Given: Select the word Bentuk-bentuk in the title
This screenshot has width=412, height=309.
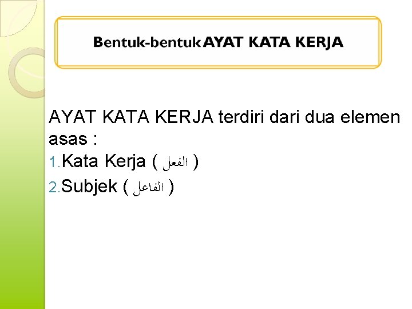Looking at the screenshot, I should click(x=147, y=42).
